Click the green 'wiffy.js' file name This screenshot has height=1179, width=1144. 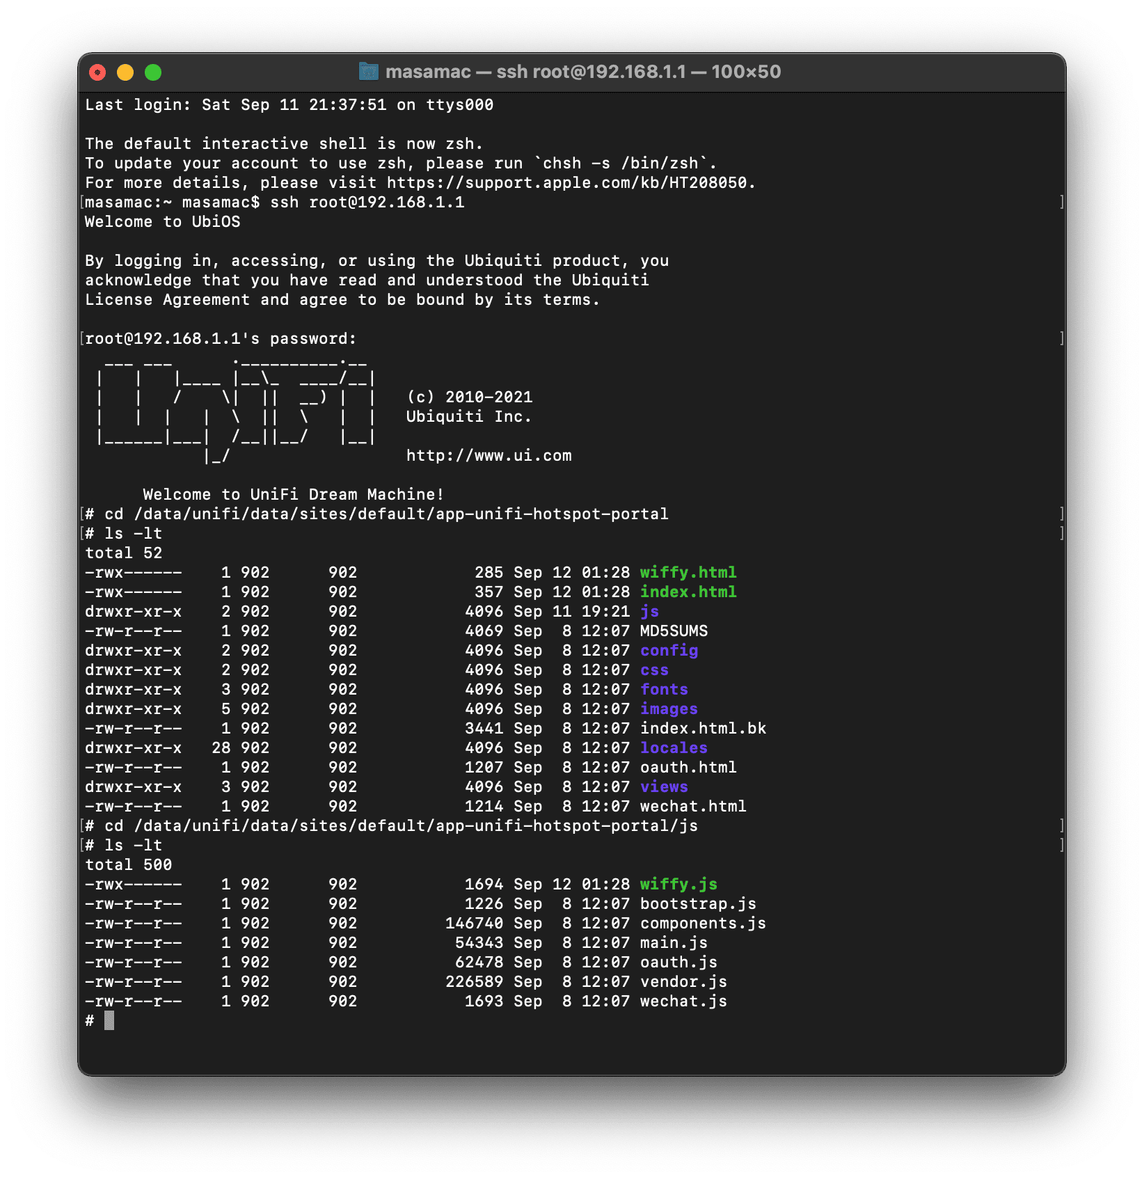[x=678, y=885]
